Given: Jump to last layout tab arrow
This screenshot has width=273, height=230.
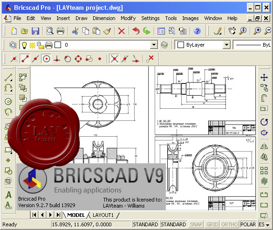Looking at the screenshot, I should 58,215.
